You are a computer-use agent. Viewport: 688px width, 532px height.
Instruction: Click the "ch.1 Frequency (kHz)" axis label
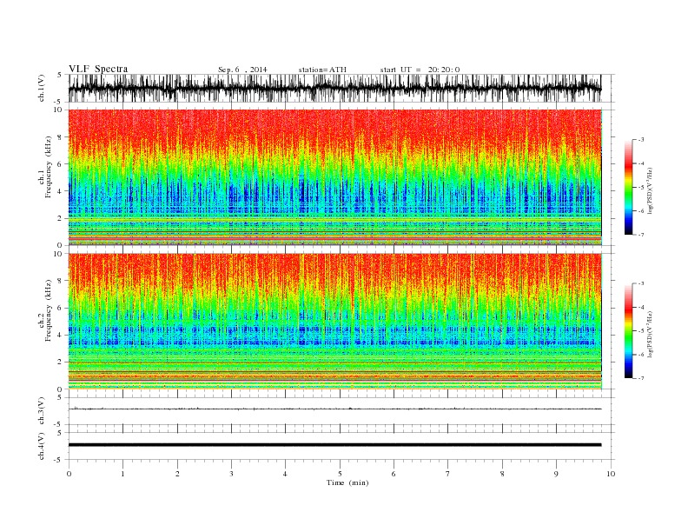pyautogui.click(x=45, y=167)
